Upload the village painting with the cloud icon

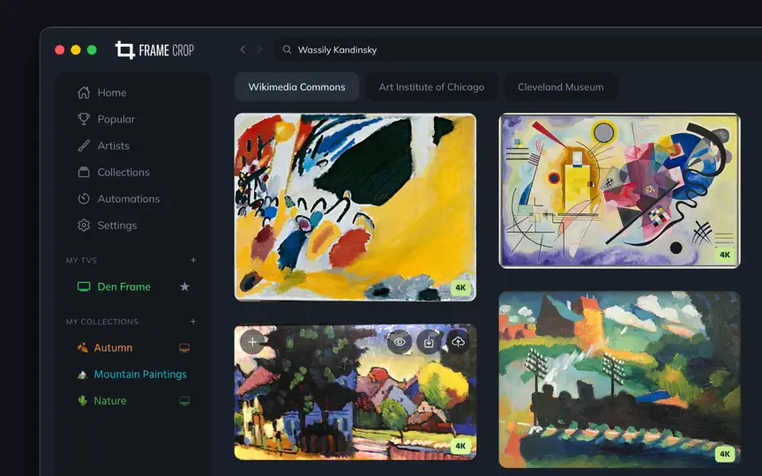[x=458, y=342]
